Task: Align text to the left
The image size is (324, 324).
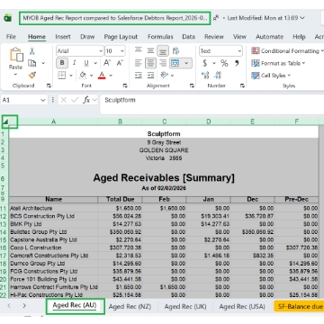Action: (139, 63)
